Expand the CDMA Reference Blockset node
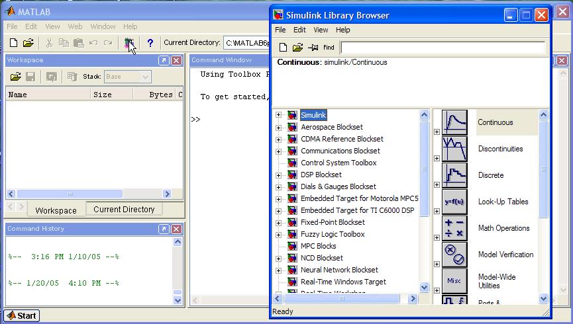The image size is (573, 324). (x=278, y=140)
